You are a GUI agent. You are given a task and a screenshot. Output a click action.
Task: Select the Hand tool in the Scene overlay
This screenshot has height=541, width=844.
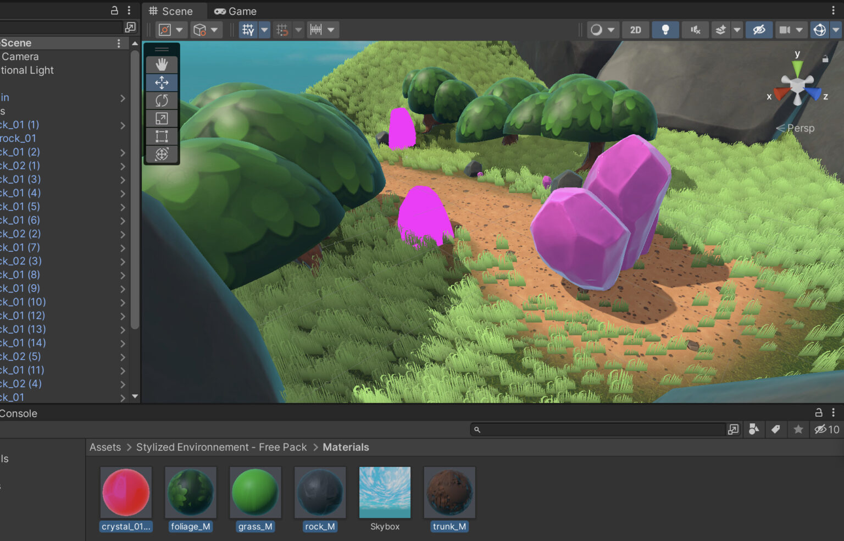tap(162, 64)
